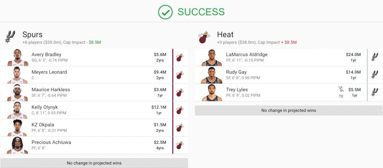Click Heat logo beside Precious Achiuwa
The image size is (383, 168).
click(180, 145)
